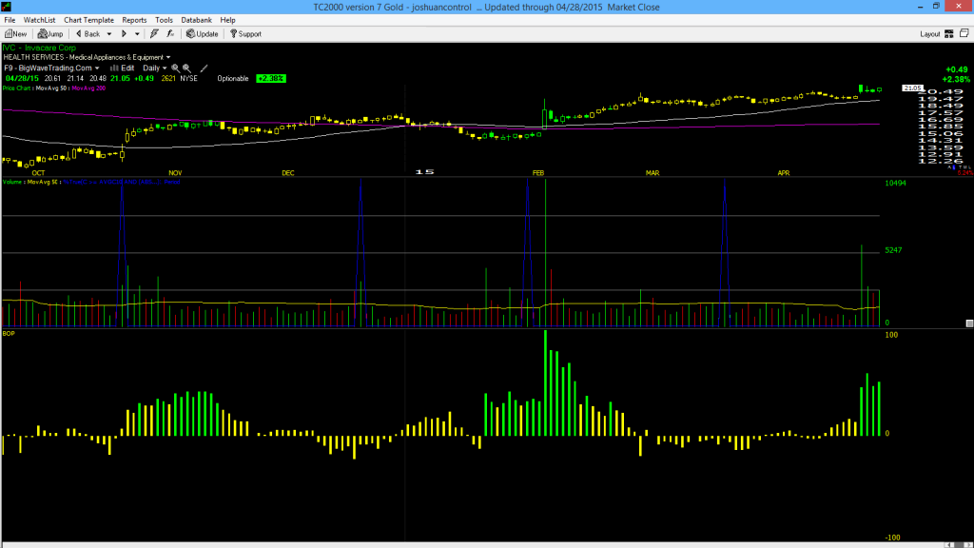Click the Support button
974x548 pixels.
[246, 34]
